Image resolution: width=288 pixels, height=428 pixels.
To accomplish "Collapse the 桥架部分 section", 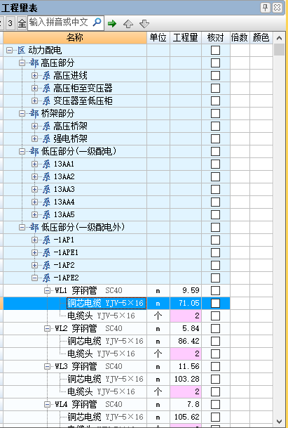I will tap(22, 114).
